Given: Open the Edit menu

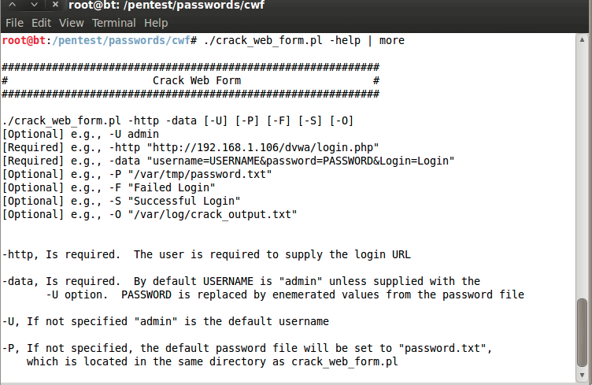Looking at the screenshot, I should pos(43,23).
